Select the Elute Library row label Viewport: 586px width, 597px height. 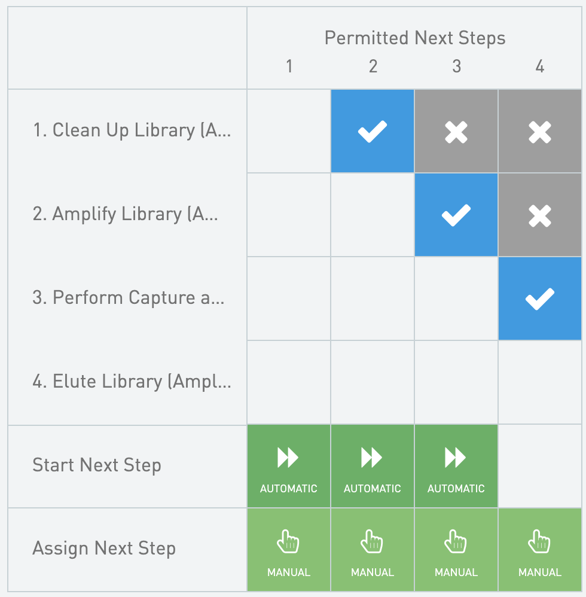pyautogui.click(x=132, y=382)
